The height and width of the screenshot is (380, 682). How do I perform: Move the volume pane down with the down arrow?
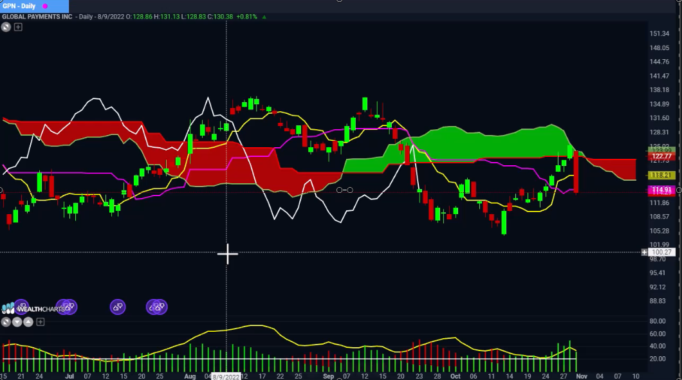tap(17, 321)
